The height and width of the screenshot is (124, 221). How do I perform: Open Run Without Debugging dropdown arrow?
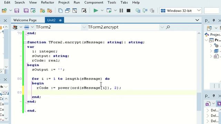115,10
